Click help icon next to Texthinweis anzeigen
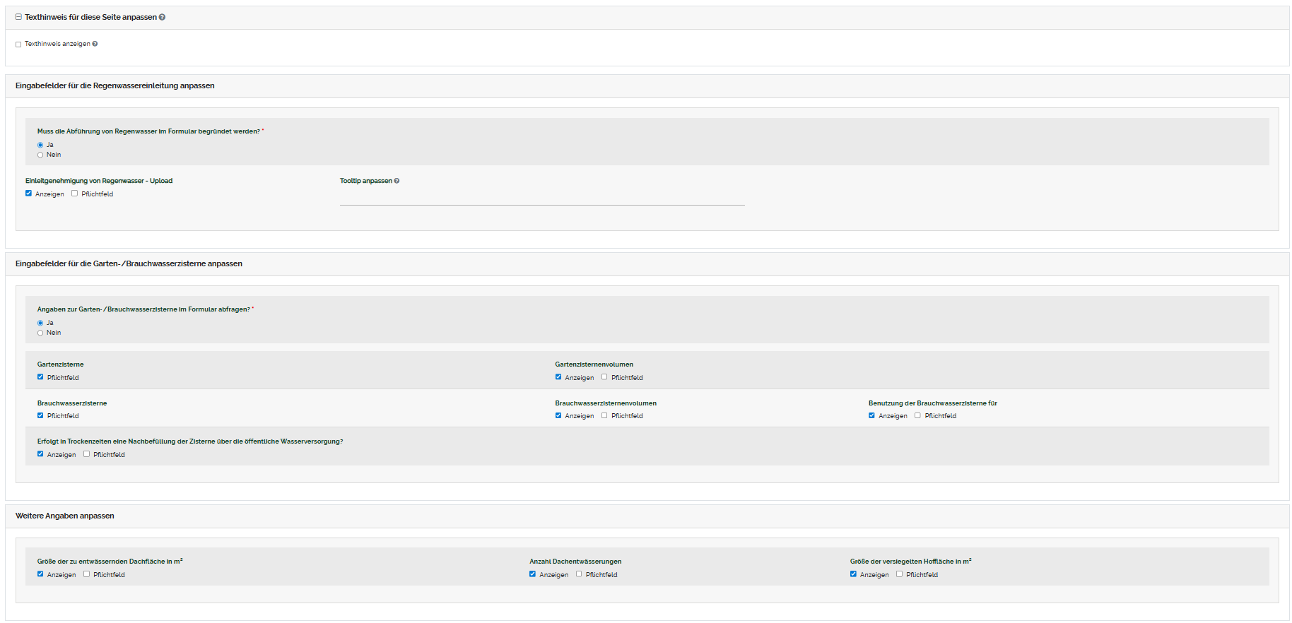The image size is (1292, 623). [95, 44]
